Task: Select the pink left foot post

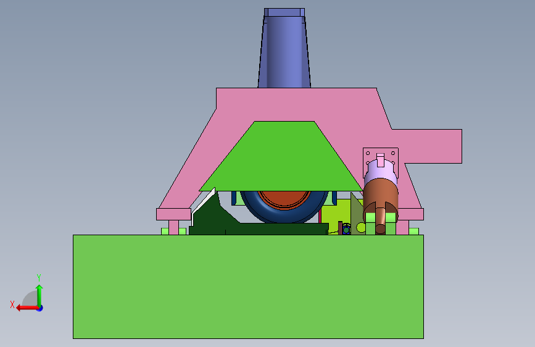Action: [173, 227]
